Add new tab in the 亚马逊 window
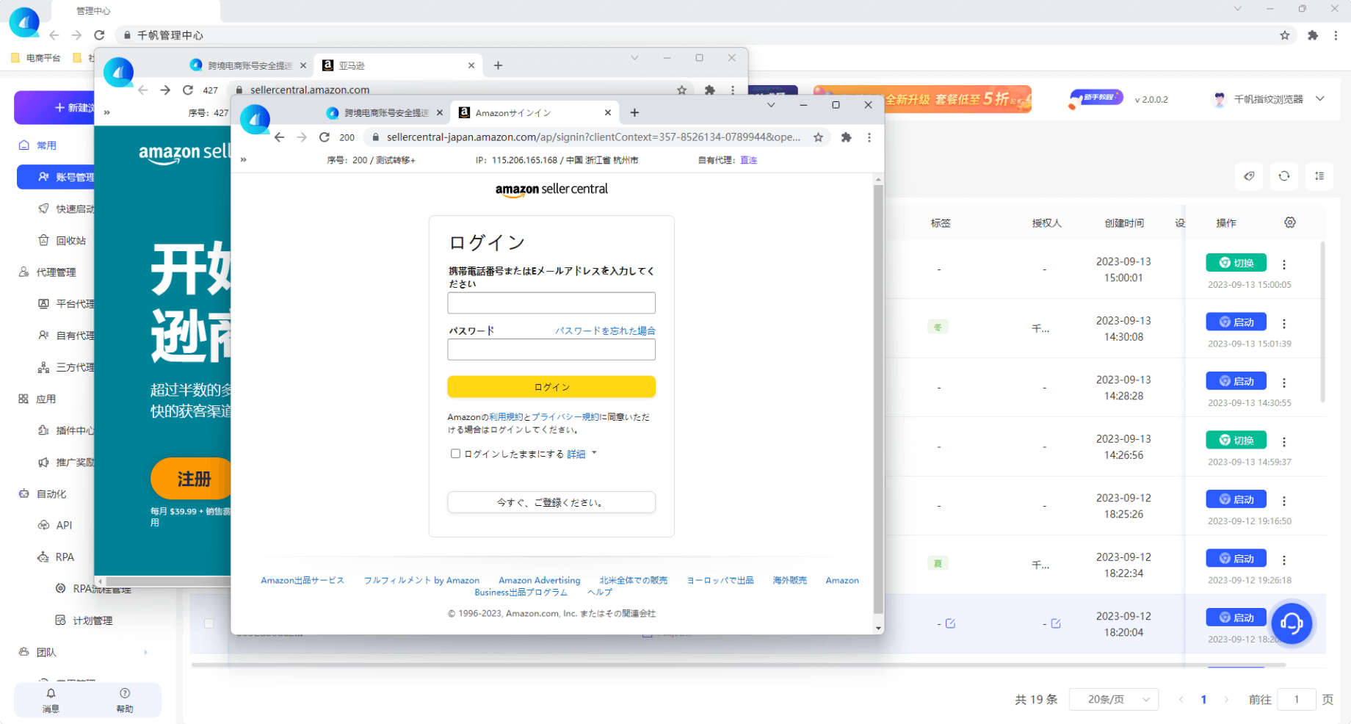Viewport: 1351px width, 724px height. pos(498,65)
